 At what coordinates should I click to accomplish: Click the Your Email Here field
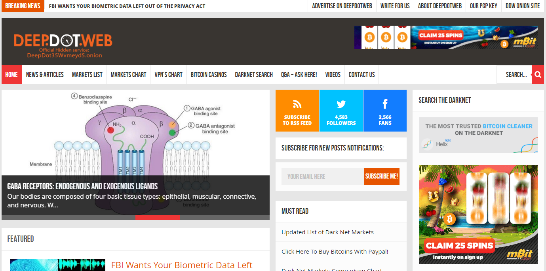(322, 177)
